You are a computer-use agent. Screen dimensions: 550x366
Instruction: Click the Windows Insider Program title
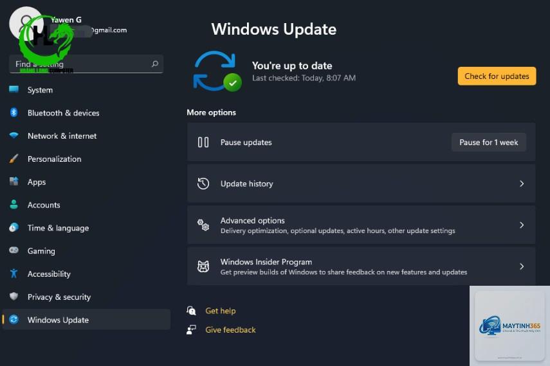pos(266,261)
